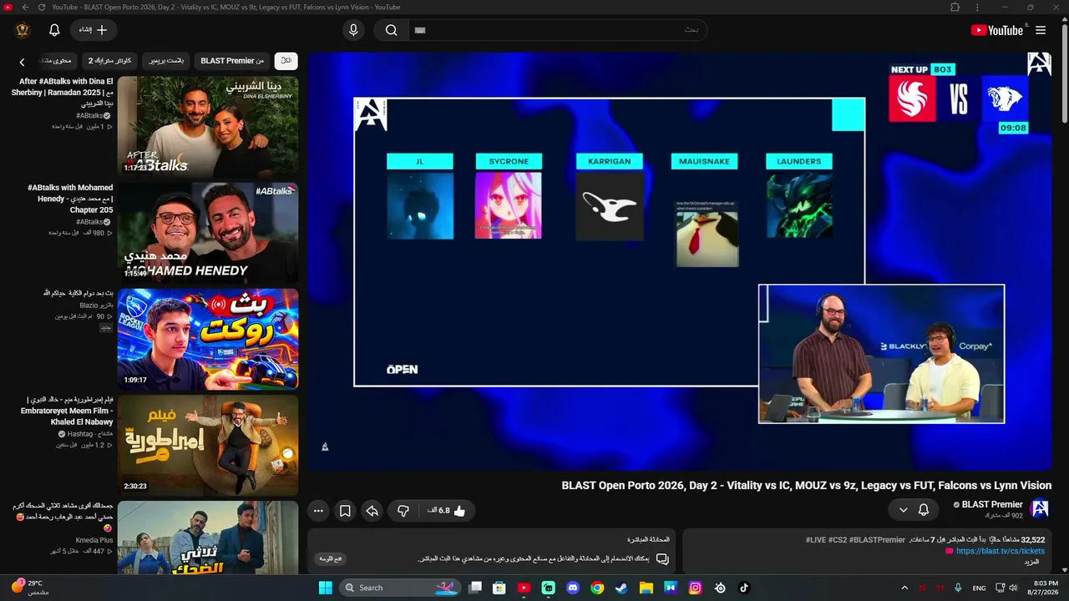Open the BLAST Premier channel avatar
Image resolution: width=1069 pixels, height=601 pixels.
tap(1040, 509)
